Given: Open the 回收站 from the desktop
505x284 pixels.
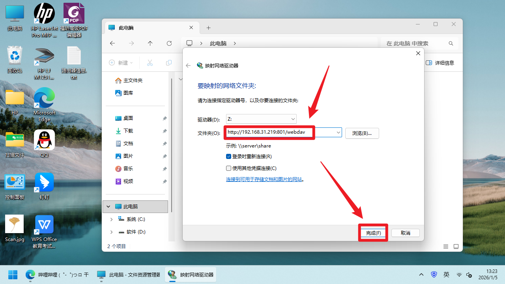Looking at the screenshot, I should [15, 55].
